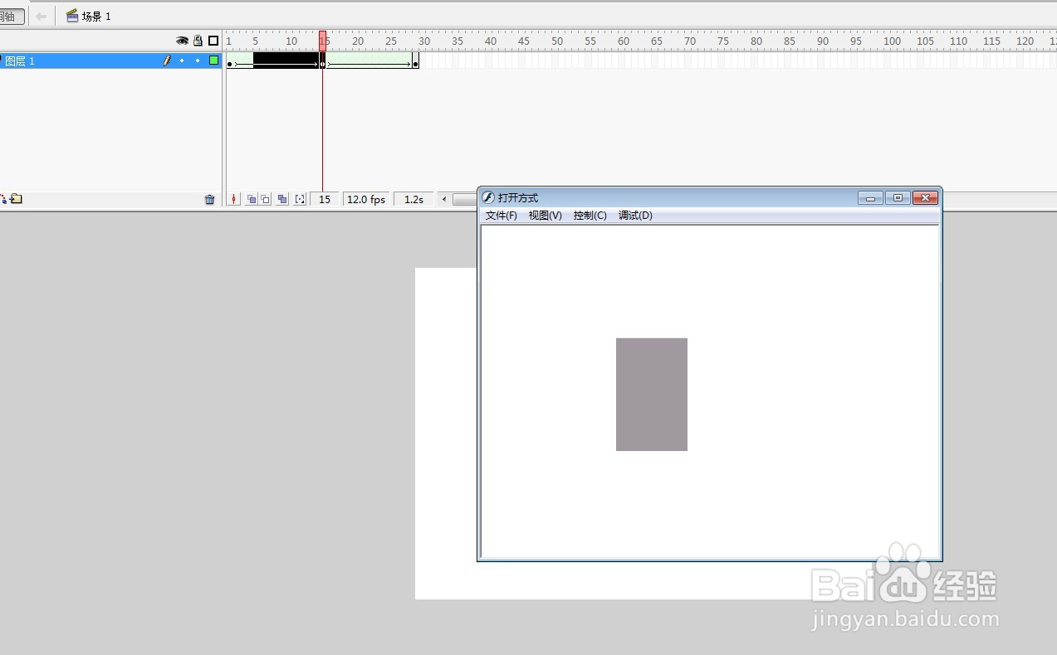Click green outline color swatch of 图层 1
This screenshot has width=1057, height=655.
click(x=213, y=61)
